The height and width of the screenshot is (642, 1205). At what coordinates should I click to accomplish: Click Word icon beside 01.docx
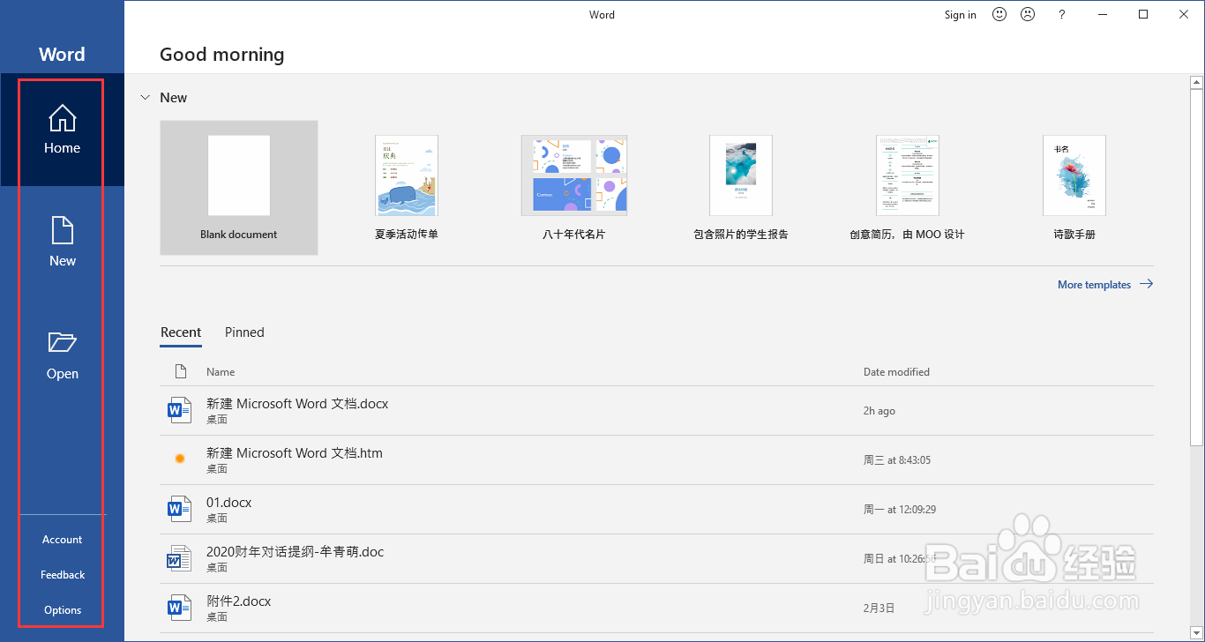[x=179, y=509]
